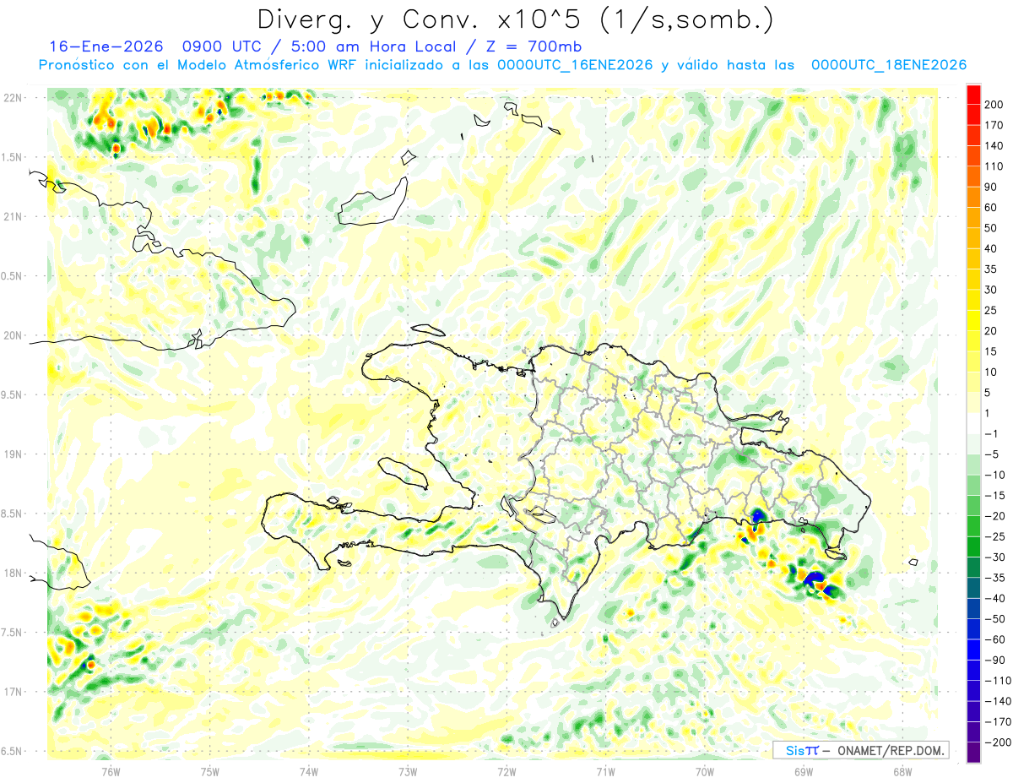Click the "9.5N" latitude label
1013x783 pixels.
coord(12,394)
